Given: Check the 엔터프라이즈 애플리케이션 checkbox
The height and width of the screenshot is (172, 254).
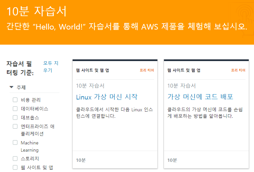Looking at the screenshot, I should [x=15, y=126].
